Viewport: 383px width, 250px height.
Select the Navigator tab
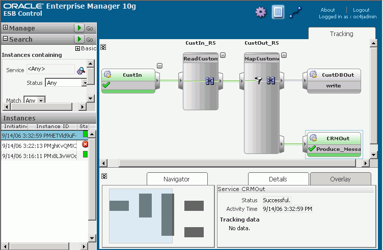pos(177,179)
